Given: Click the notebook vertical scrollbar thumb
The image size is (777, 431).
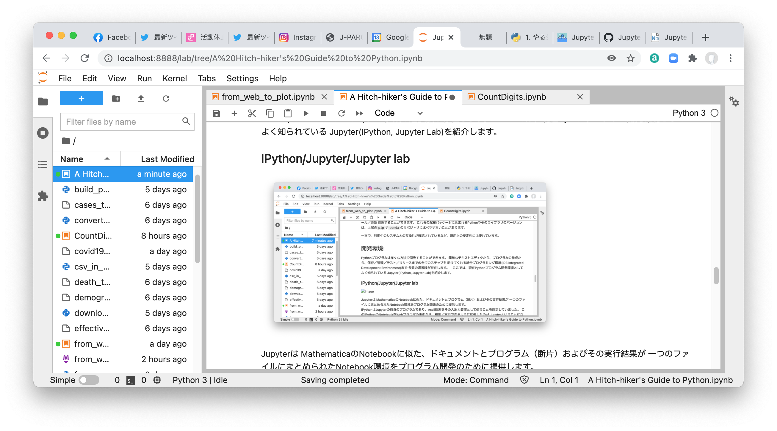Looking at the screenshot, I should pos(716,275).
